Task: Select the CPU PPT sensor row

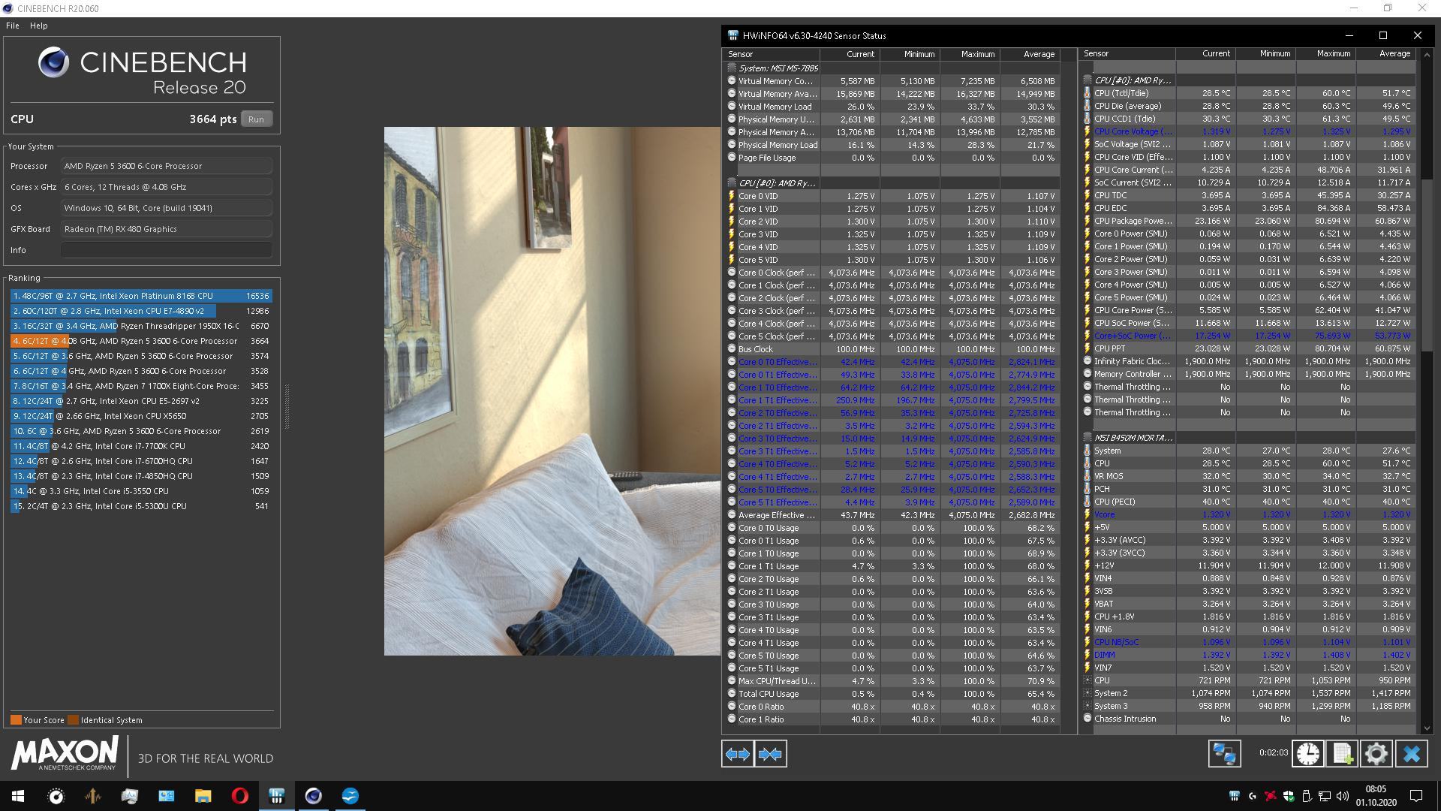Action: [x=1248, y=348]
